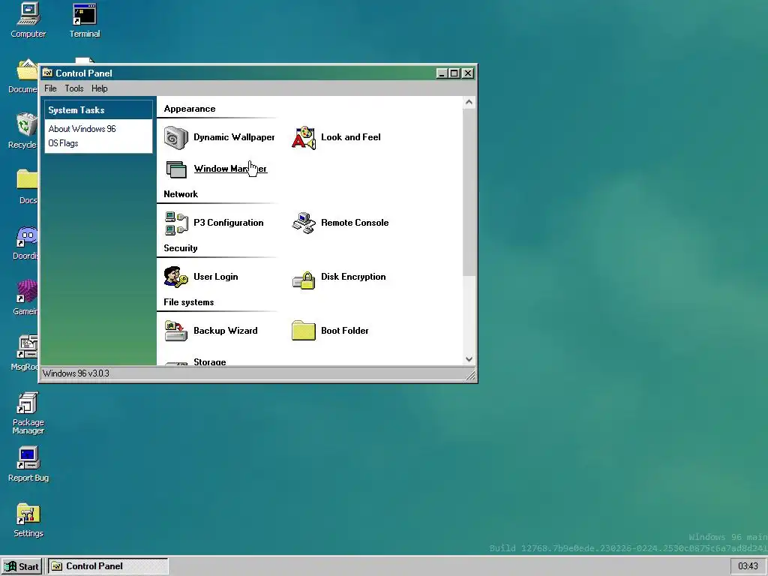This screenshot has width=768, height=576.
Task: Click the vertical scrollbar thumb
Action: (469, 192)
